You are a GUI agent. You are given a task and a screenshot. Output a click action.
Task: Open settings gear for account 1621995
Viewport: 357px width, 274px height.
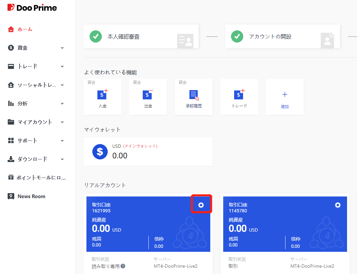tap(201, 205)
